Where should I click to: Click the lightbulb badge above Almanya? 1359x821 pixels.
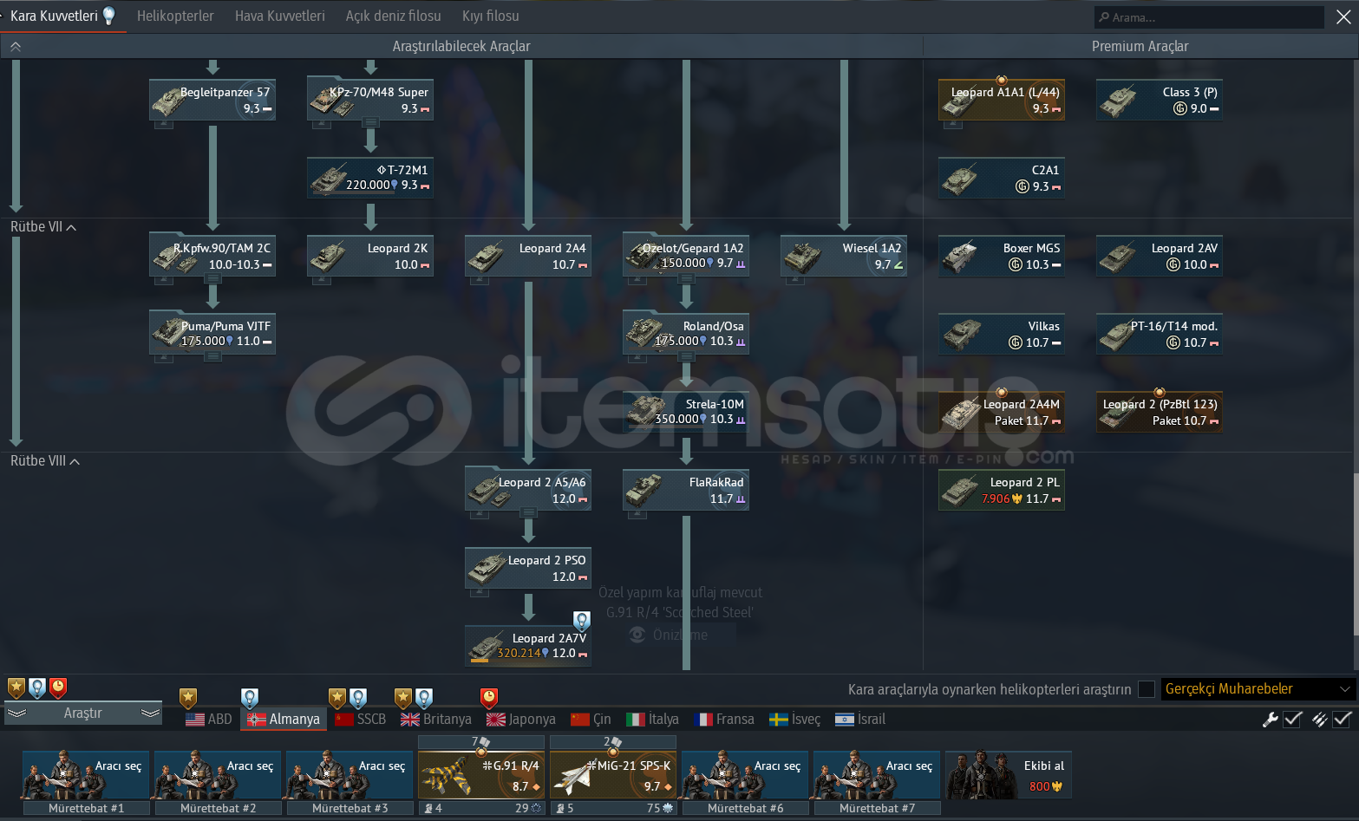[x=250, y=698]
